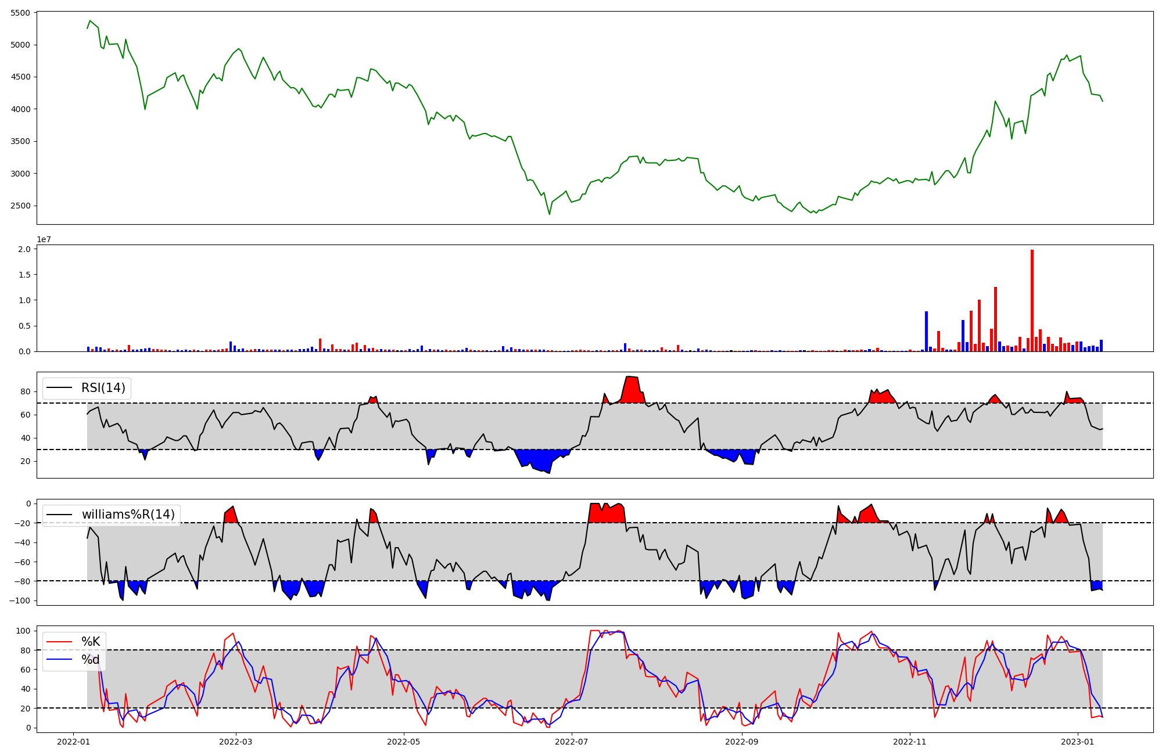Click the 2022-07 x-axis date label
The image size is (1162, 755).
click(572, 742)
